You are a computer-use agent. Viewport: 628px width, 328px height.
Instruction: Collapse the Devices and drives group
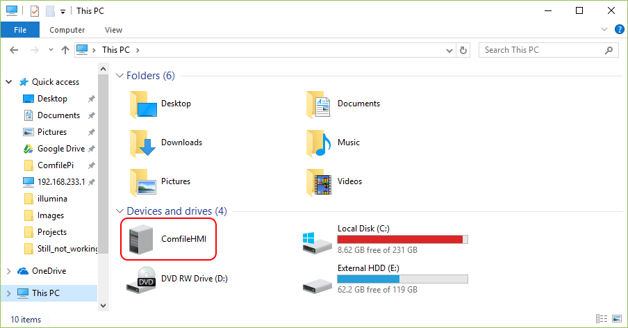(119, 211)
